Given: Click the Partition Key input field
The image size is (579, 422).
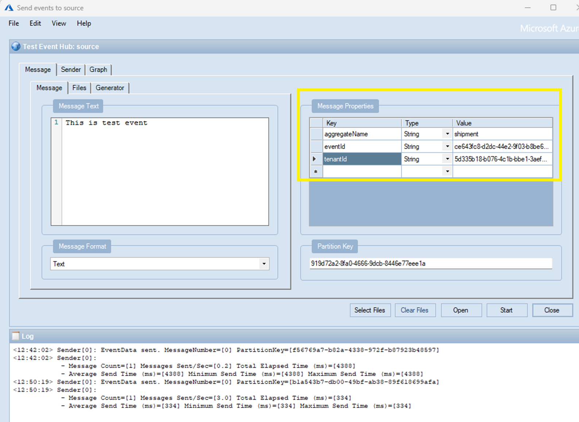Looking at the screenshot, I should pyautogui.click(x=431, y=263).
